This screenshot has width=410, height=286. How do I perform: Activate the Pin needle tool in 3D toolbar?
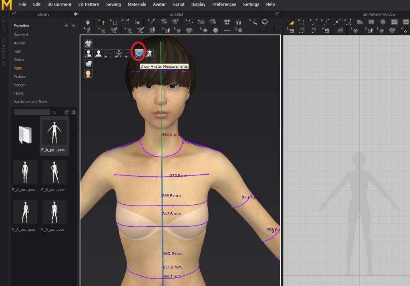[151, 22]
